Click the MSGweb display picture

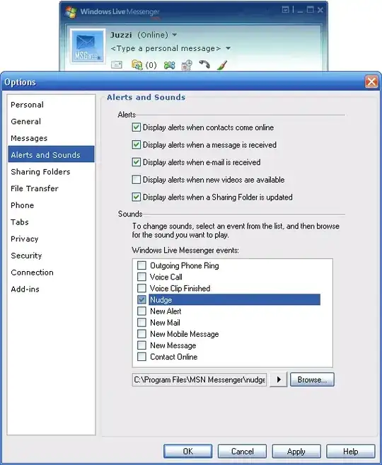88,46
